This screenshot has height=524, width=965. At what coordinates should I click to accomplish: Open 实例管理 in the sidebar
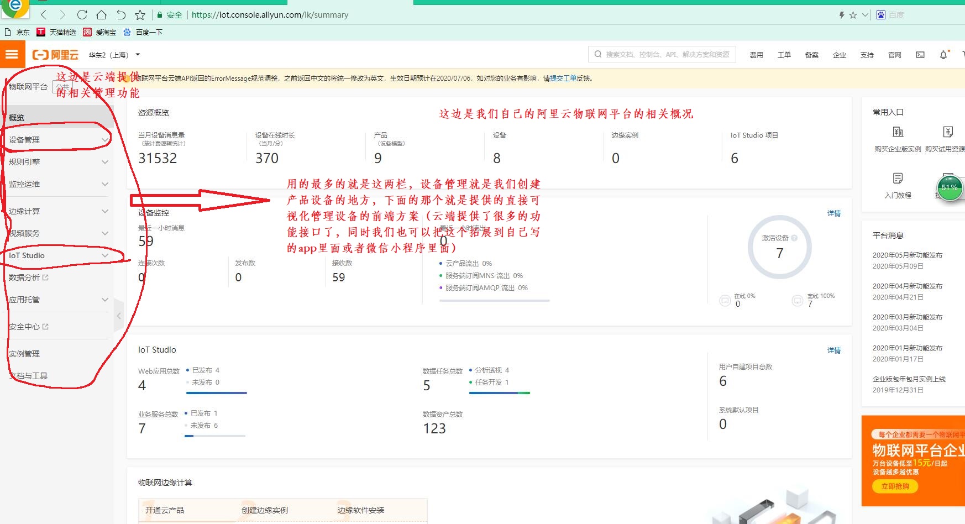[x=24, y=354]
